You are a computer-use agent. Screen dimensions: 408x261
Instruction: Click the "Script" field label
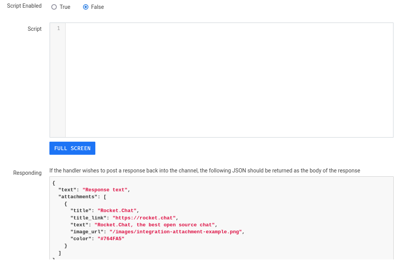[x=35, y=29]
